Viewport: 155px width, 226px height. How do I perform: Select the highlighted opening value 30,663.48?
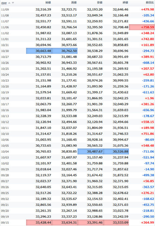[x=39, y=51]
